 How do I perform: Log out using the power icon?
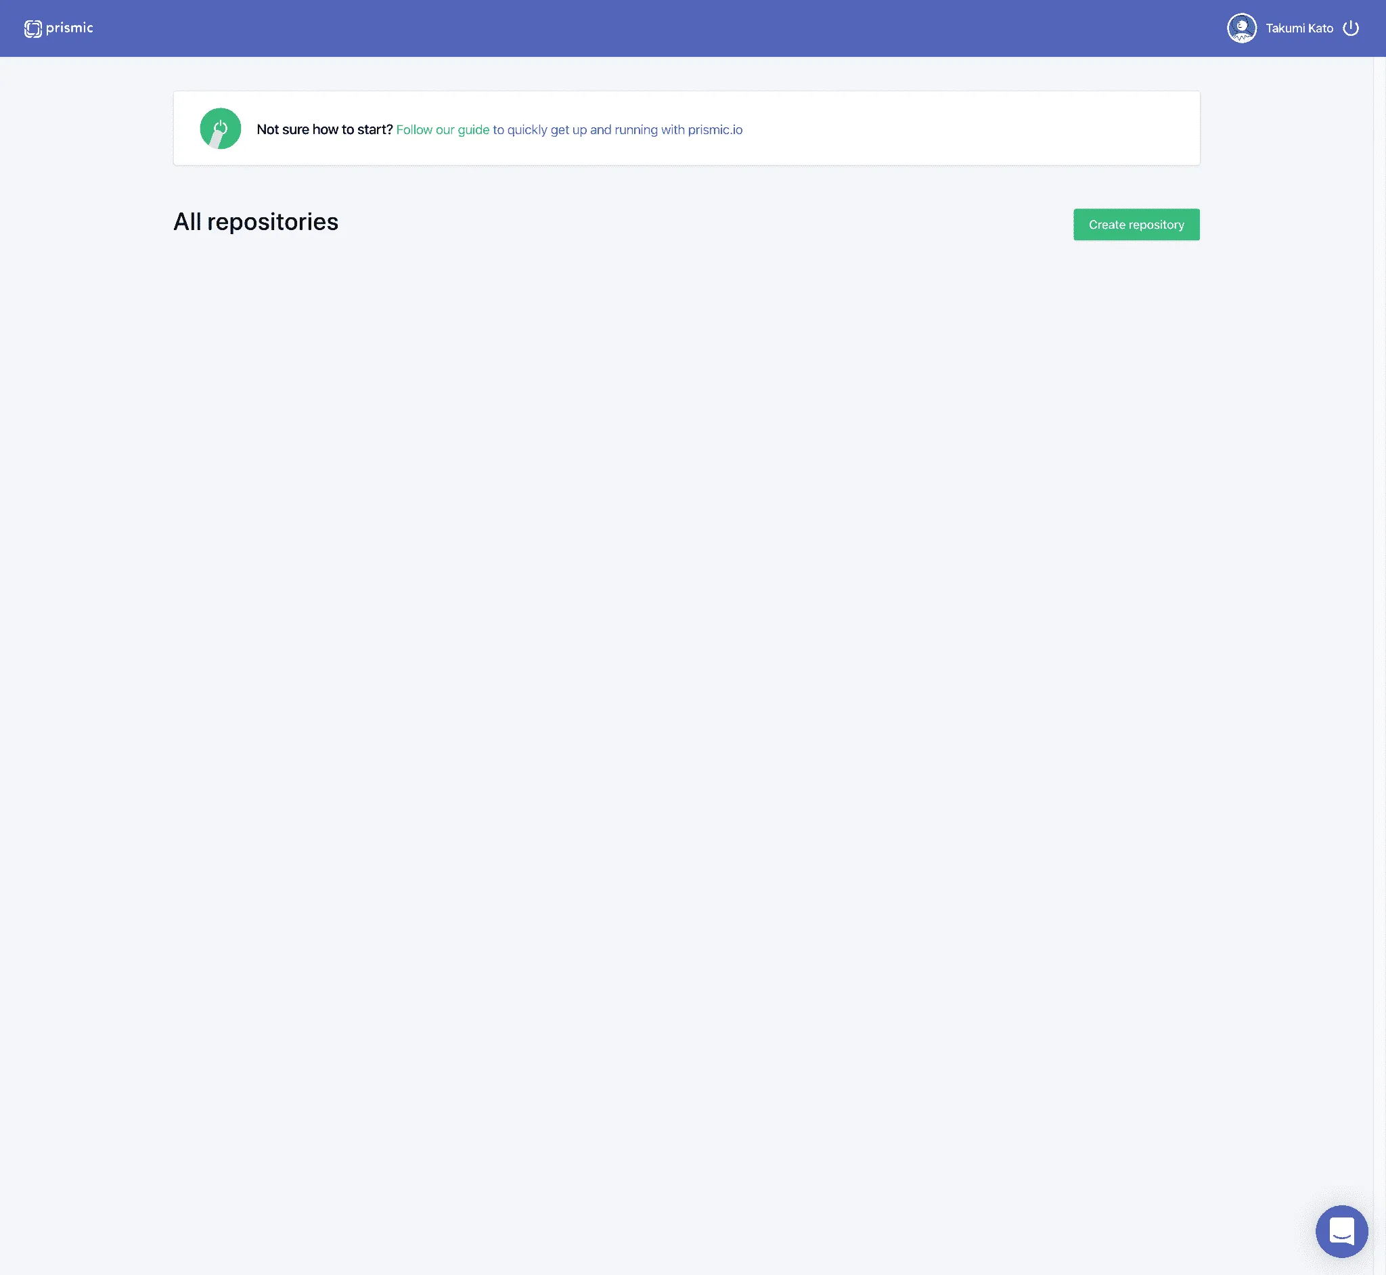pyautogui.click(x=1350, y=28)
